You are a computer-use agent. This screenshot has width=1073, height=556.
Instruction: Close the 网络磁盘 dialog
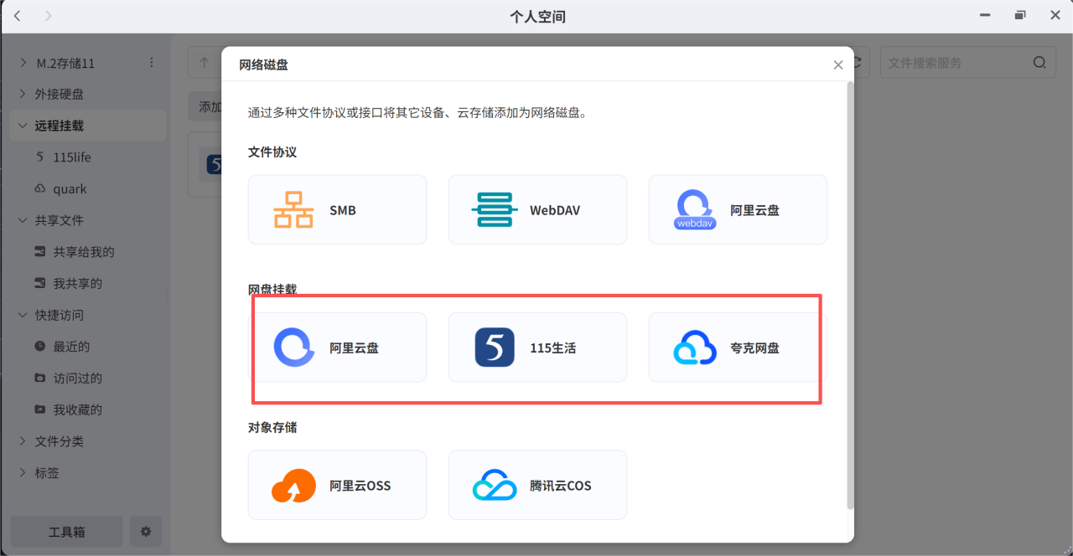pos(837,64)
